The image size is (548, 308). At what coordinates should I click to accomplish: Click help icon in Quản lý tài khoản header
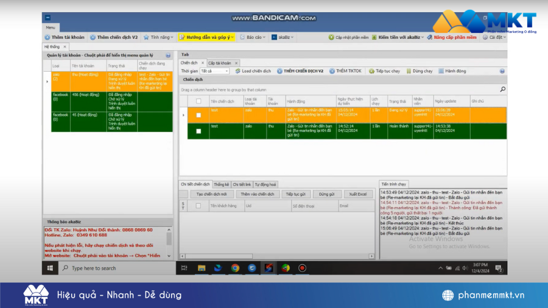click(168, 55)
